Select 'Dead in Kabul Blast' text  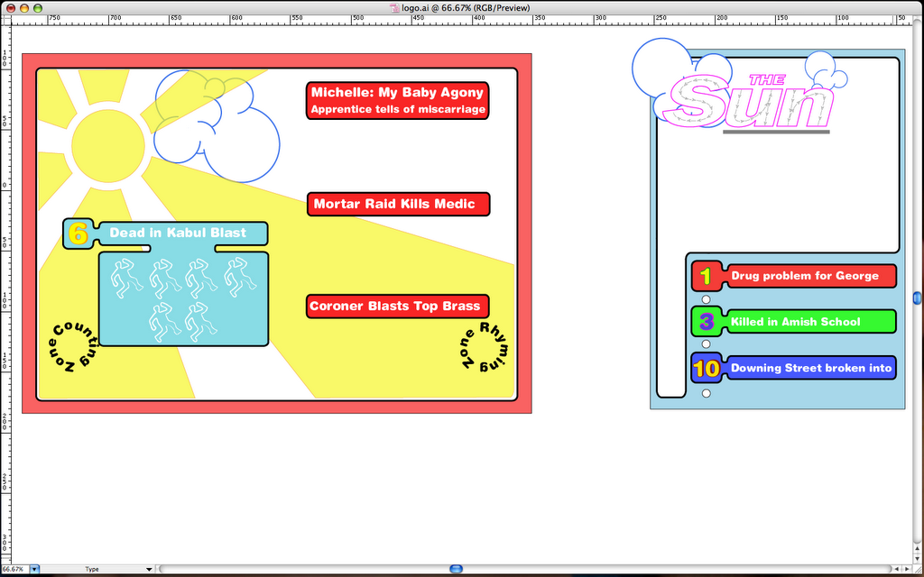tap(178, 233)
